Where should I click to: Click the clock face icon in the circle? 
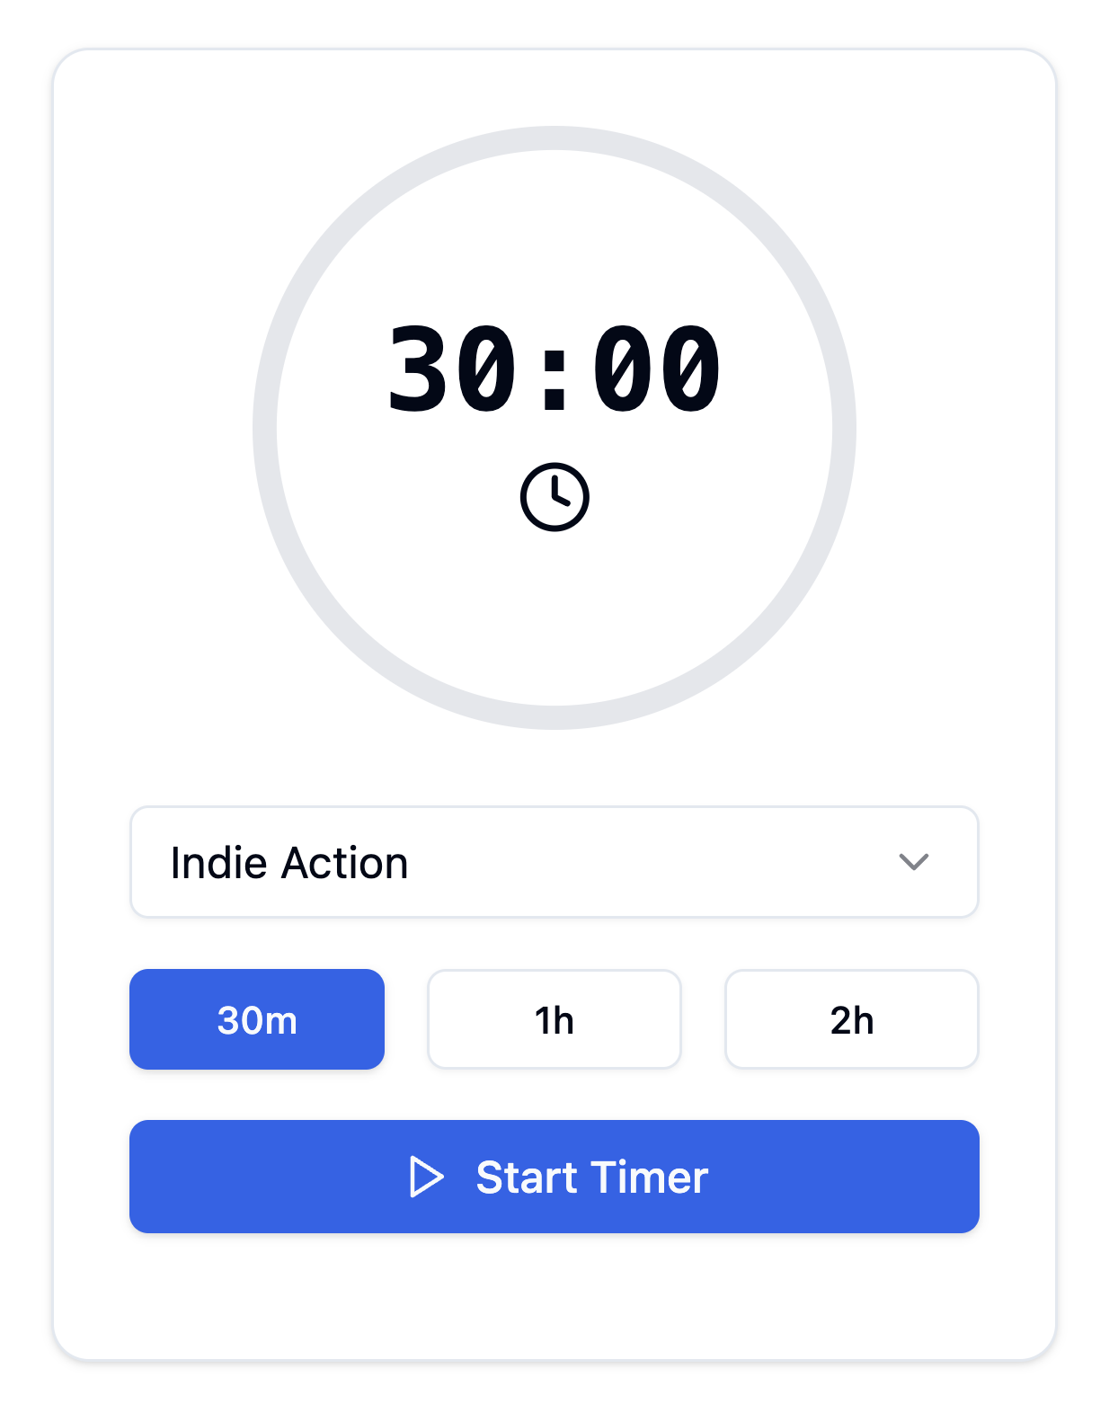click(x=555, y=495)
